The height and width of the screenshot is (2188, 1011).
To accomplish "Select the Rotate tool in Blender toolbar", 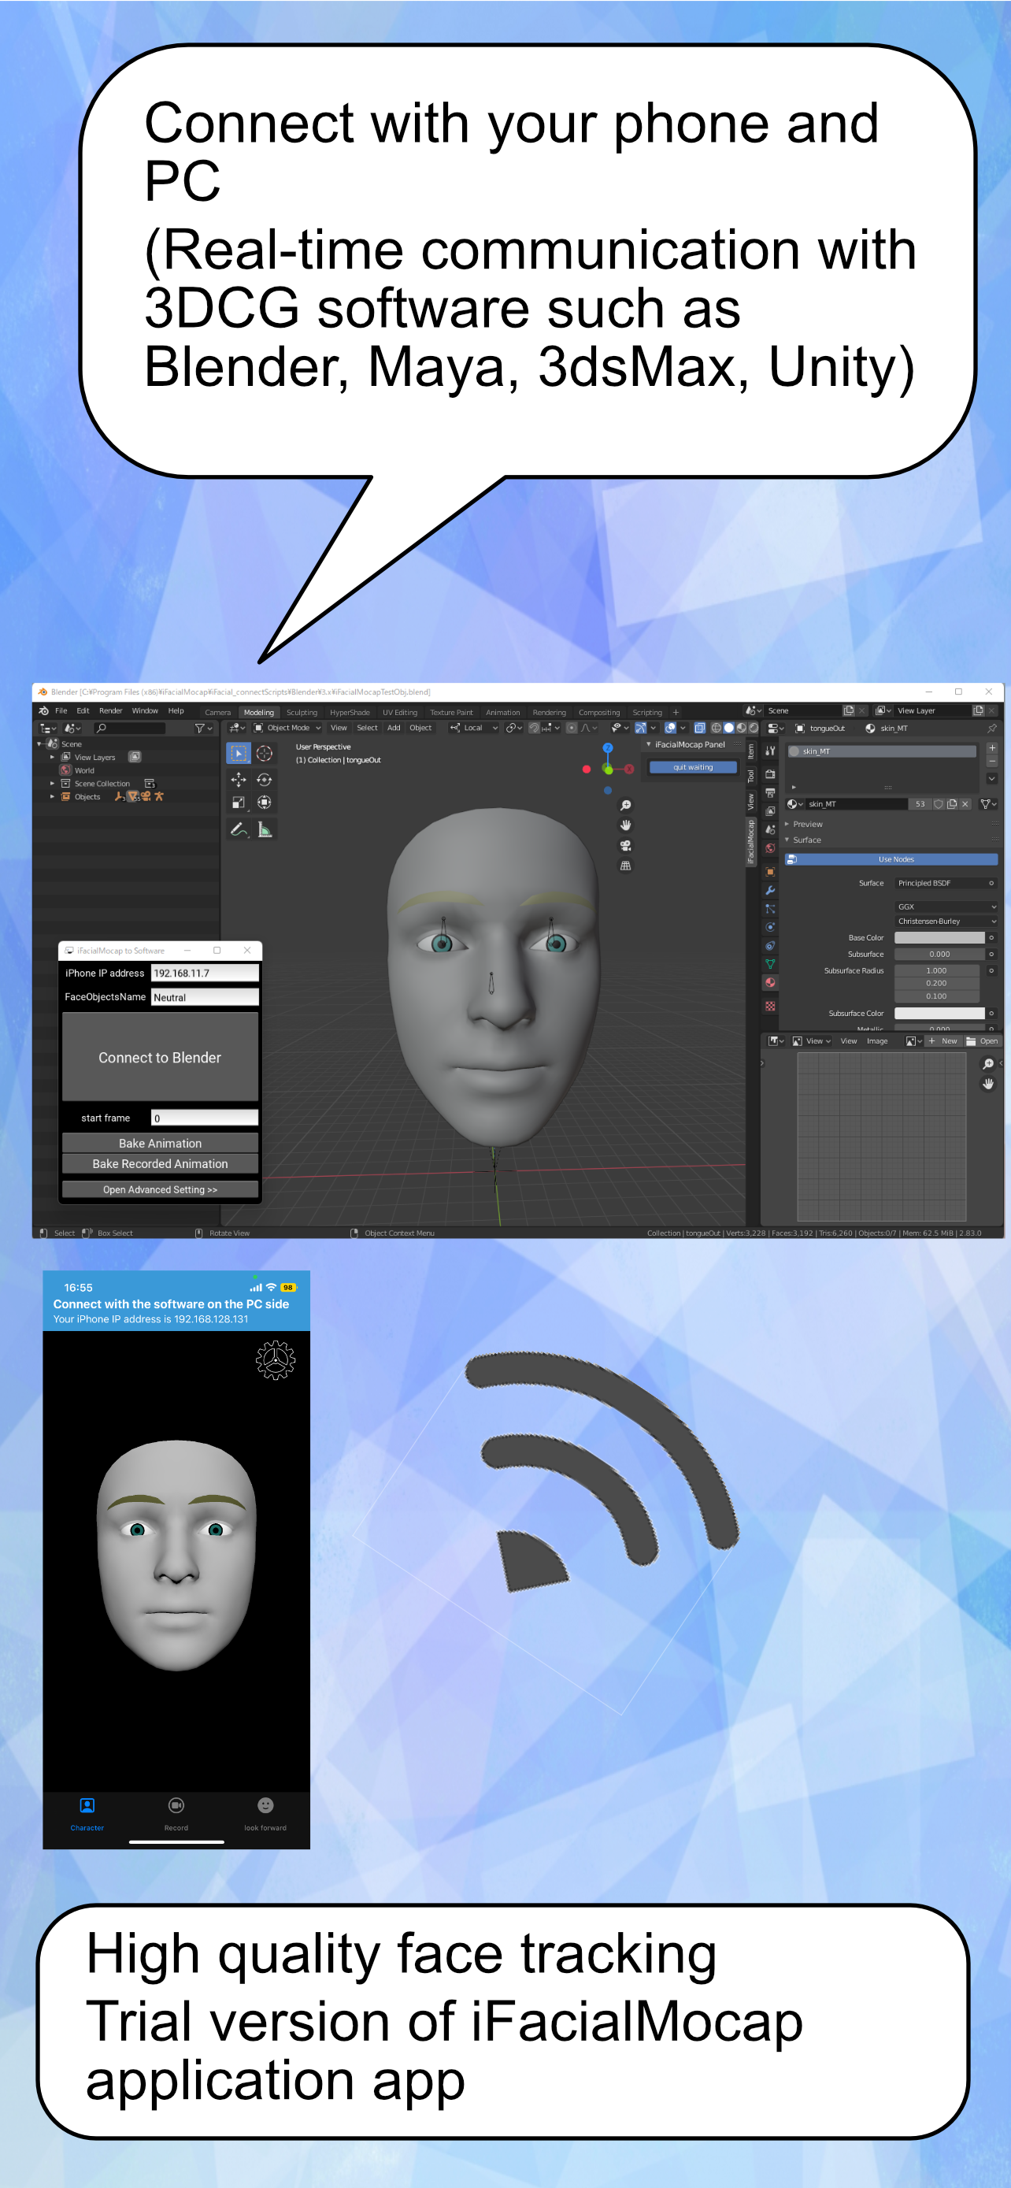I will click(265, 779).
